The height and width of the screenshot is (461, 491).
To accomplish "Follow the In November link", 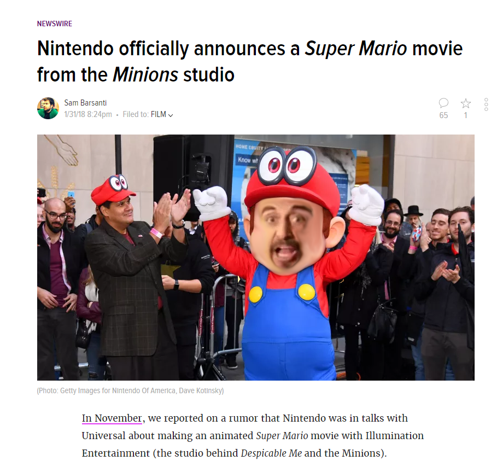I will tap(112, 418).
